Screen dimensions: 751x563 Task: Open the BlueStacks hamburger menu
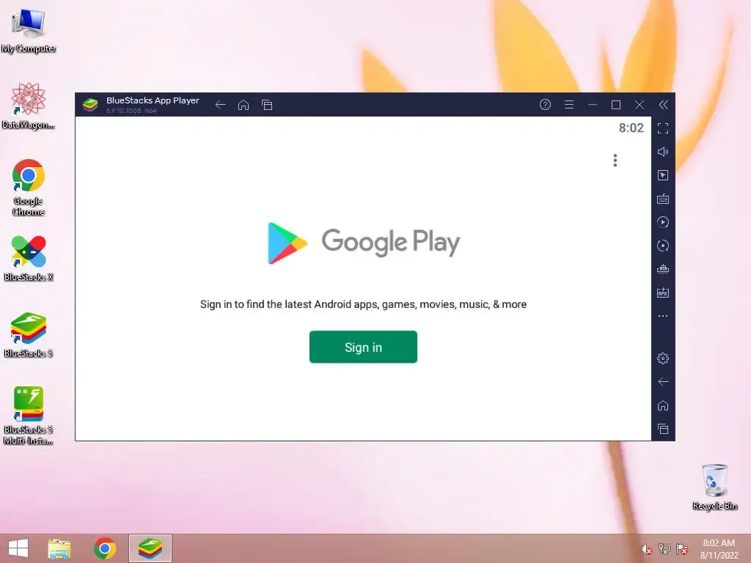point(569,105)
